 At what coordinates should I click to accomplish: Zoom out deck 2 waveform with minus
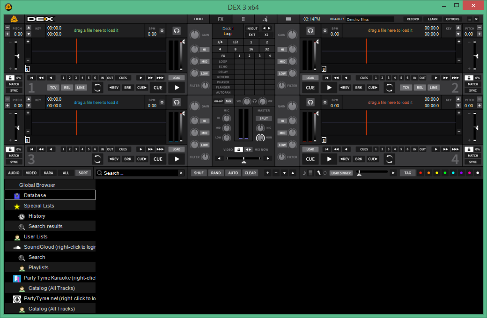click(x=459, y=60)
